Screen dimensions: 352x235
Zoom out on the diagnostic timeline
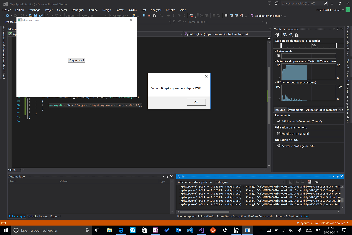pos(291,35)
